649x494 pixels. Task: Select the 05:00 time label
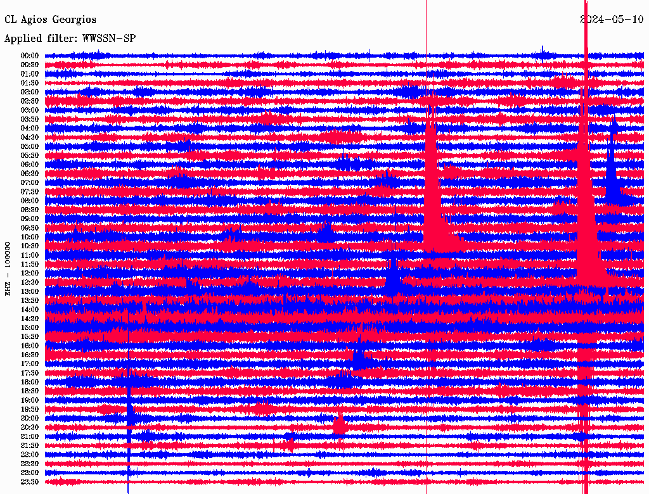click(x=30, y=146)
